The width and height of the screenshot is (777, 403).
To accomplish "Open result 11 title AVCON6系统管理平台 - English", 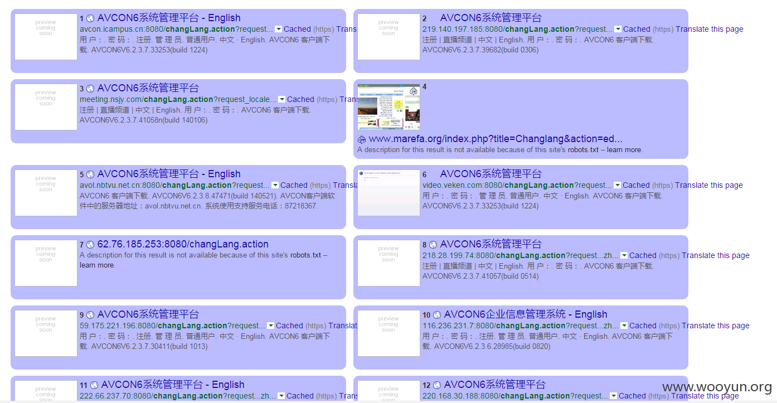I will click(x=173, y=385).
